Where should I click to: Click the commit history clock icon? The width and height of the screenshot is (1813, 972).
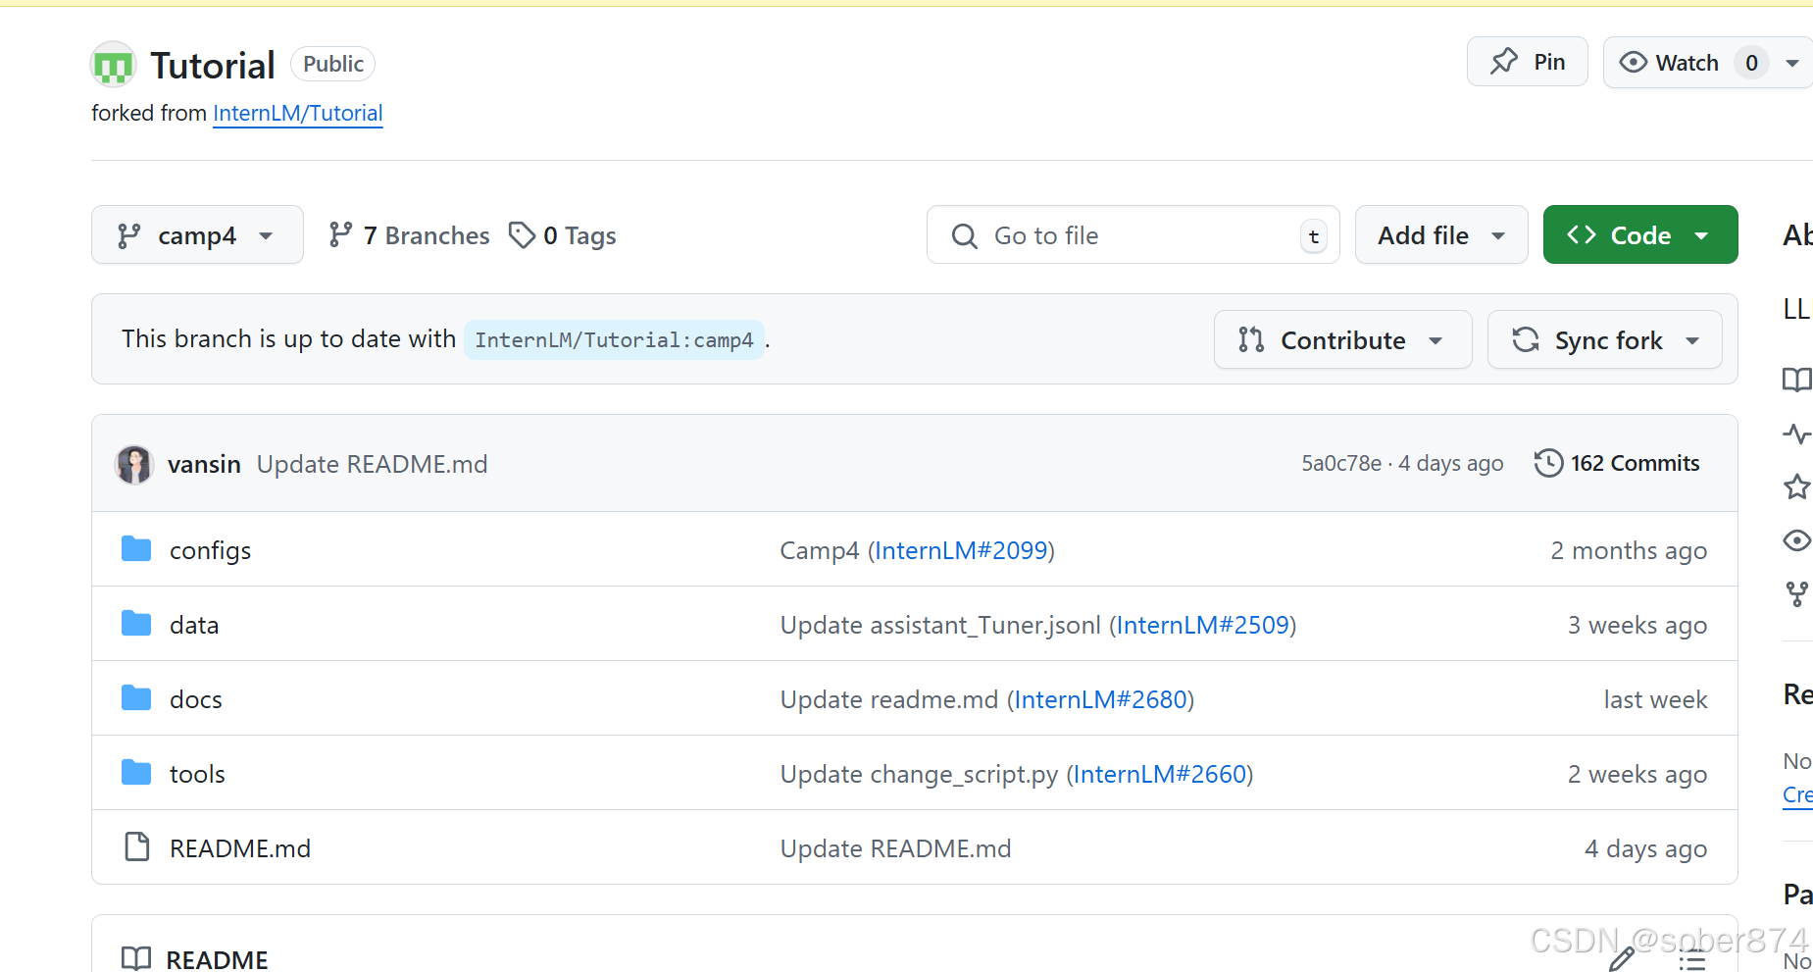pos(1548,463)
